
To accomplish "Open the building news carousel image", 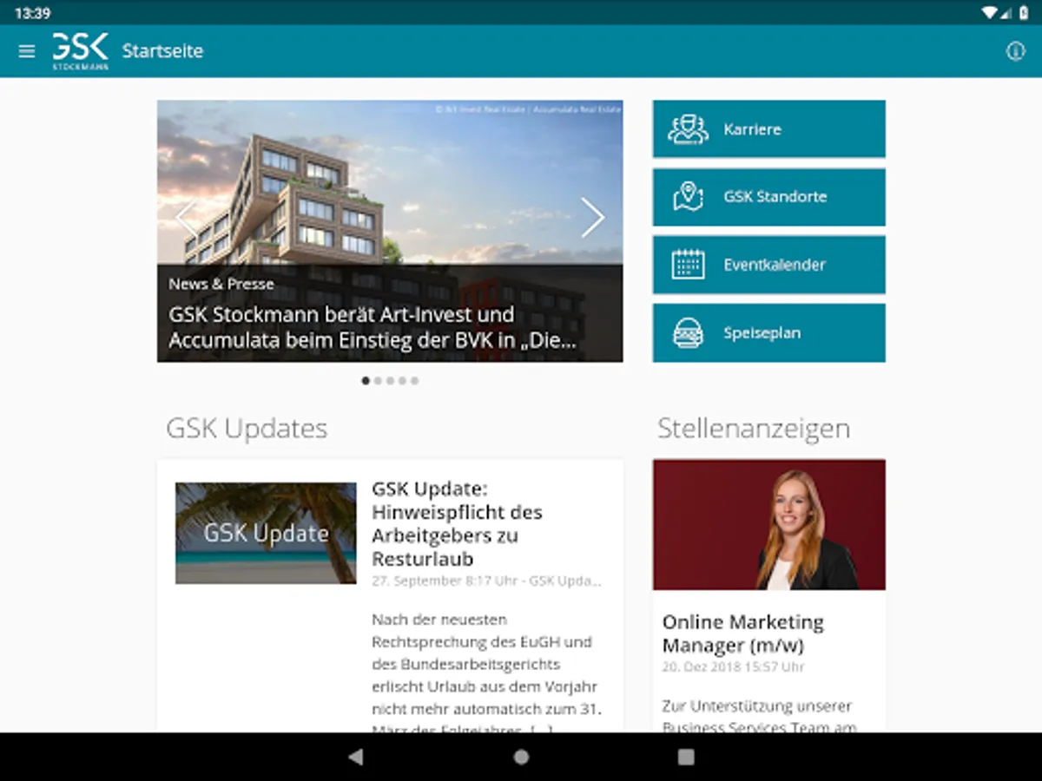I will [390, 231].
